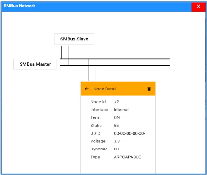207x175 pixels.
Task: Click the Interface field label
Action: tap(99, 110)
